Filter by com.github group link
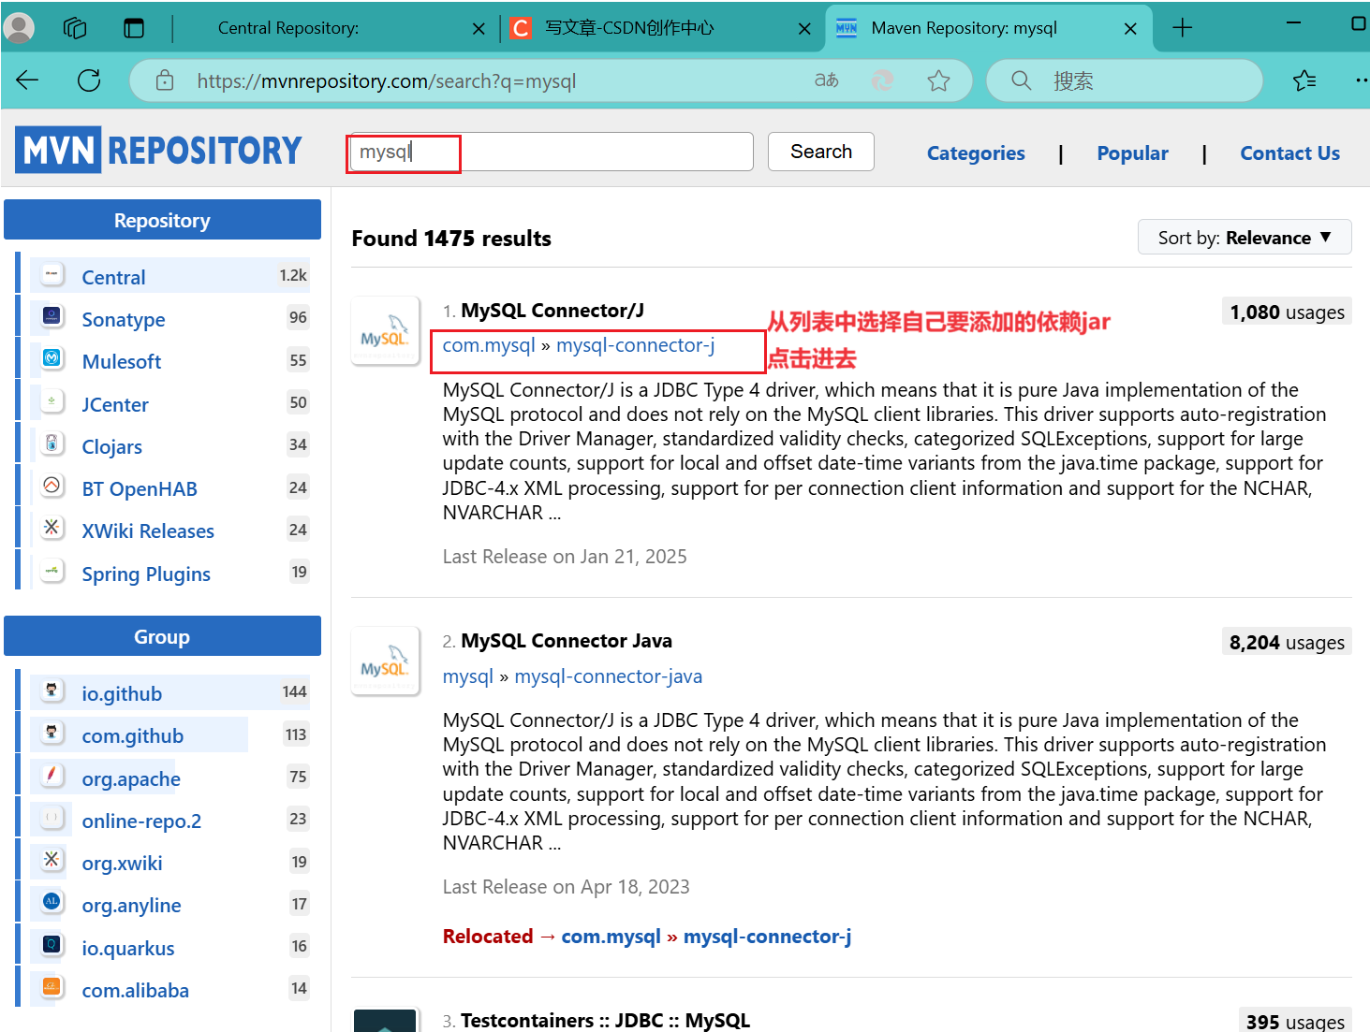Screen dimensions: 1370x1032 coord(133,735)
